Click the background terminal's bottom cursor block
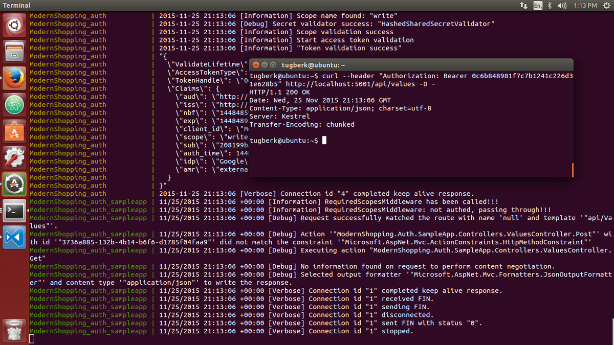 (x=32, y=339)
